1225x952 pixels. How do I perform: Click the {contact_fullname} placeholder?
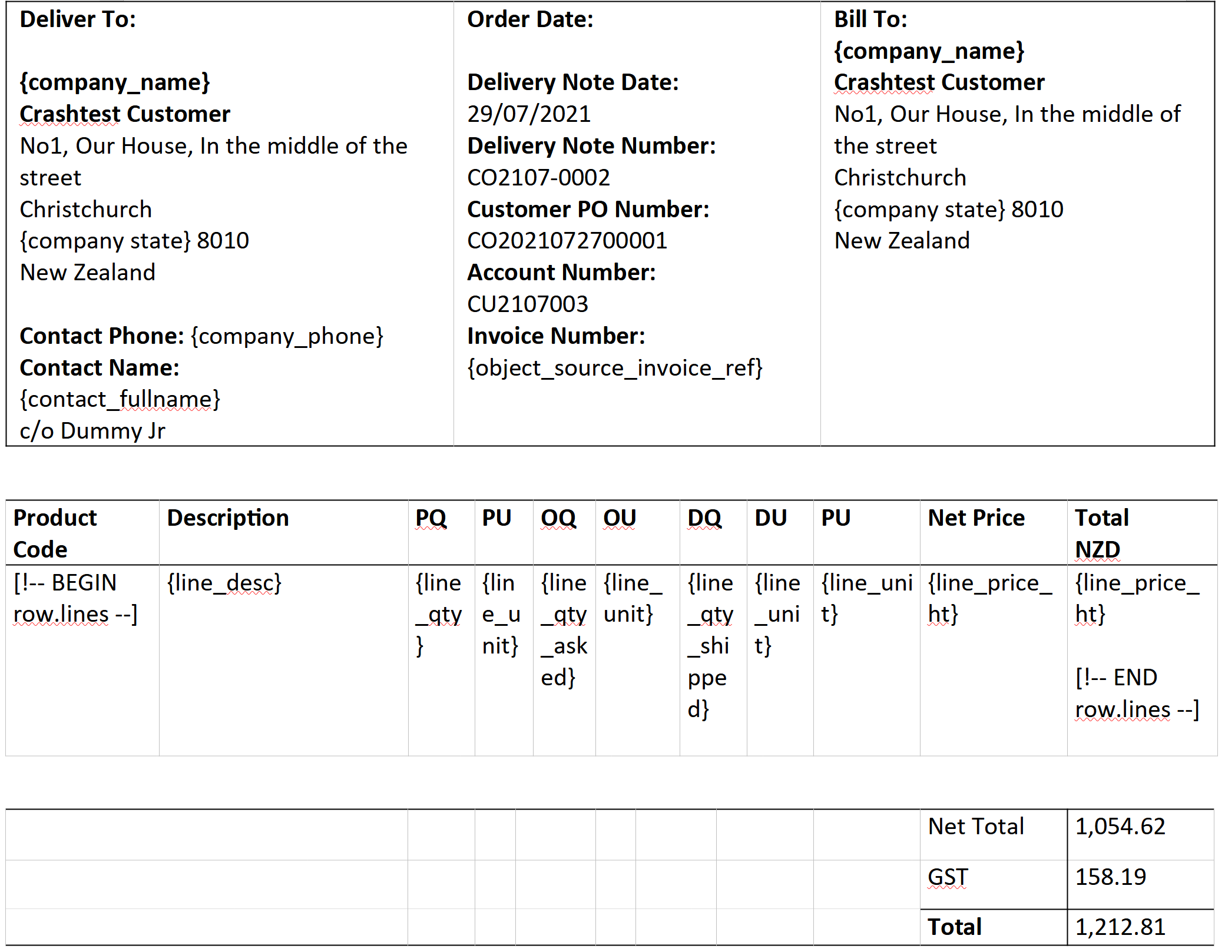click(120, 400)
